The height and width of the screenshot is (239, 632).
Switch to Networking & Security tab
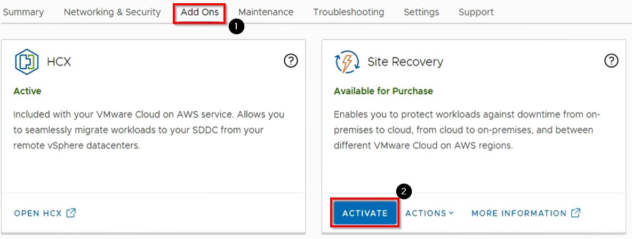[112, 12]
